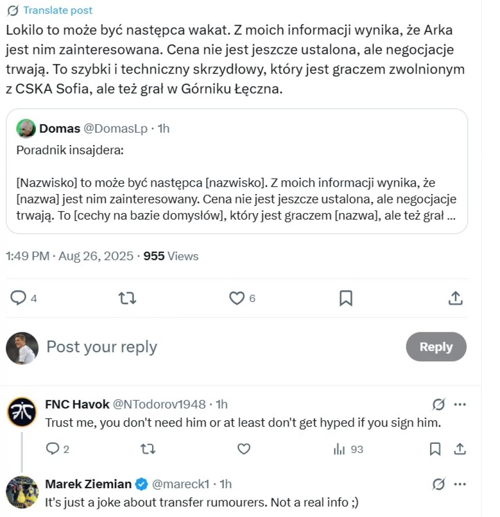Open the quoted Domas post
Screen dimensions: 500x517
tap(237, 171)
